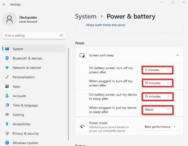Click the search magnifier icon in Find a setting
Screen dimensions: 188x146
pyautogui.click(x=61, y=35)
